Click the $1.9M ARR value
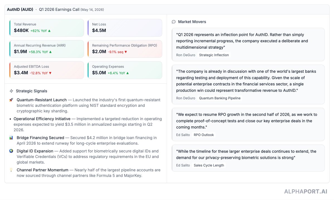This screenshot has width=334, height=200. click(21, 51)
